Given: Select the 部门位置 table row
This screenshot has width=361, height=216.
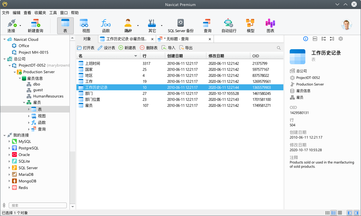Looking at the screenshot, I should pyautogui.click(x=180, y=99).
